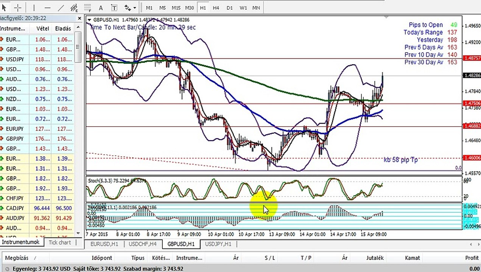
Task: Open the arrows objects dropdown
Action: [x=130, y=8]
